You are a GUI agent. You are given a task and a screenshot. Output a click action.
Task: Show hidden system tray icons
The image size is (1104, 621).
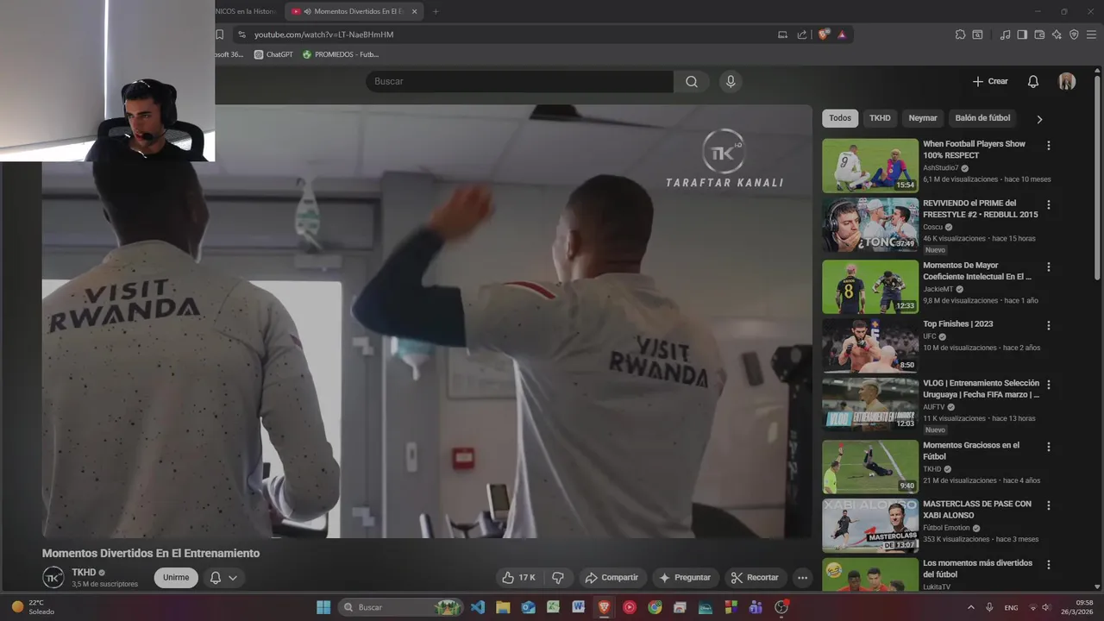970,607
